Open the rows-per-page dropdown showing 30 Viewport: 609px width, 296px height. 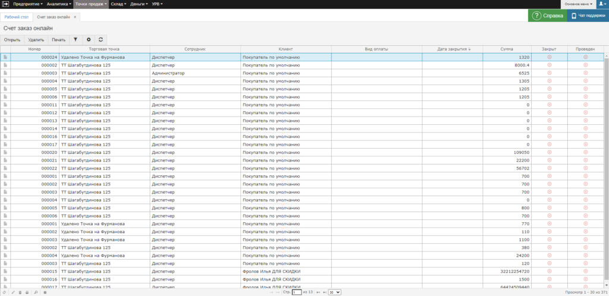pos(335,292)
